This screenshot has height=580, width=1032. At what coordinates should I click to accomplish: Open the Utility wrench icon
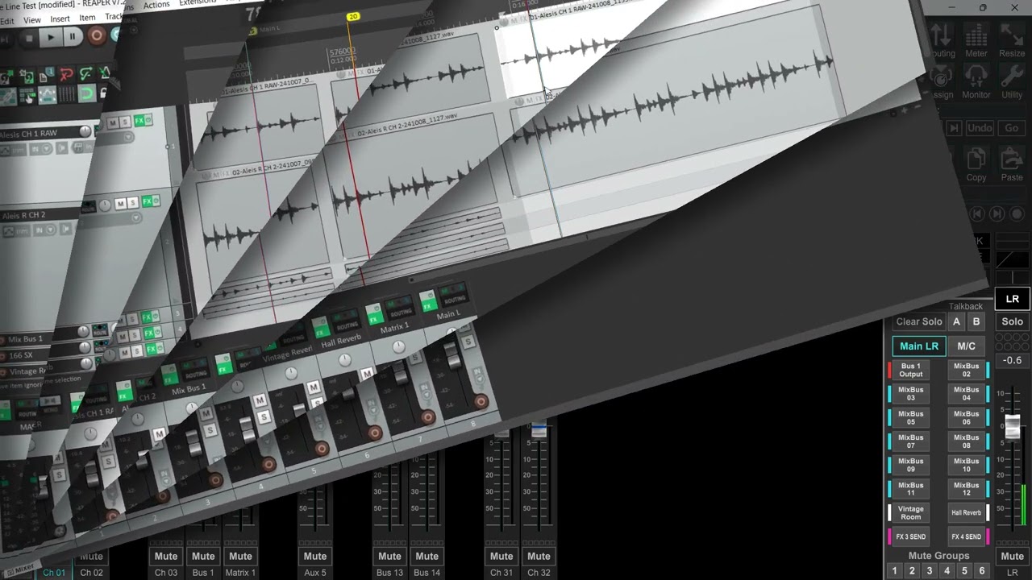tap(1012, 81)
